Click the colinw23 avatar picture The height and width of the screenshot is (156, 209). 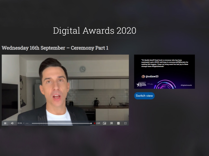pyautogui.click(x=143, y=76)
